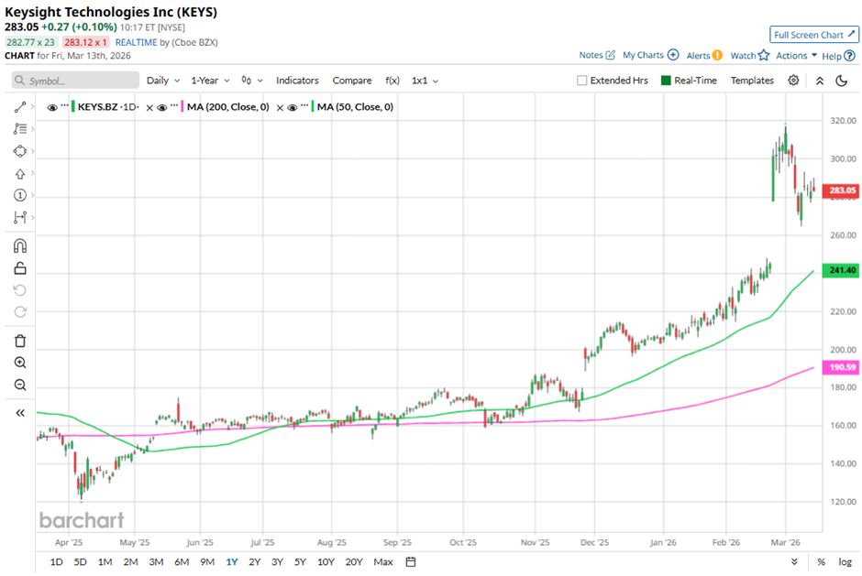862x576 pixels.
Task: Click the lock drawings icon
Action: pyautogui.click(x=19, y=268)
